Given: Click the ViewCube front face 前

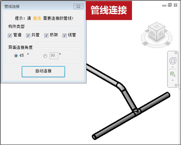Looking at the screenshot, I should [x=152, y=34].
